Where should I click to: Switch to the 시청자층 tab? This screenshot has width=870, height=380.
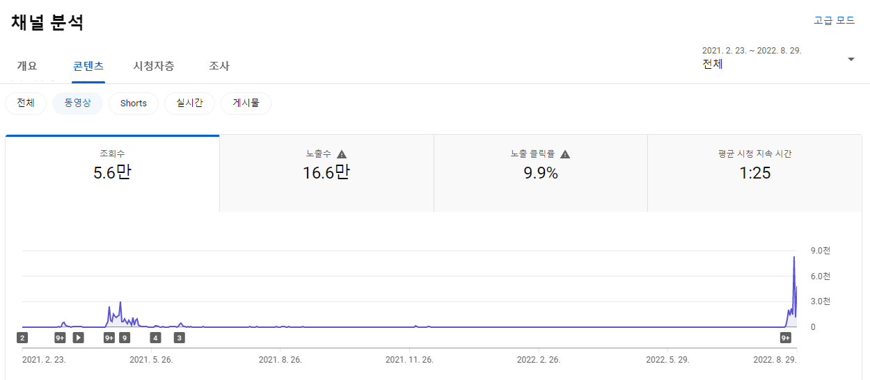[x=154, y=66]
